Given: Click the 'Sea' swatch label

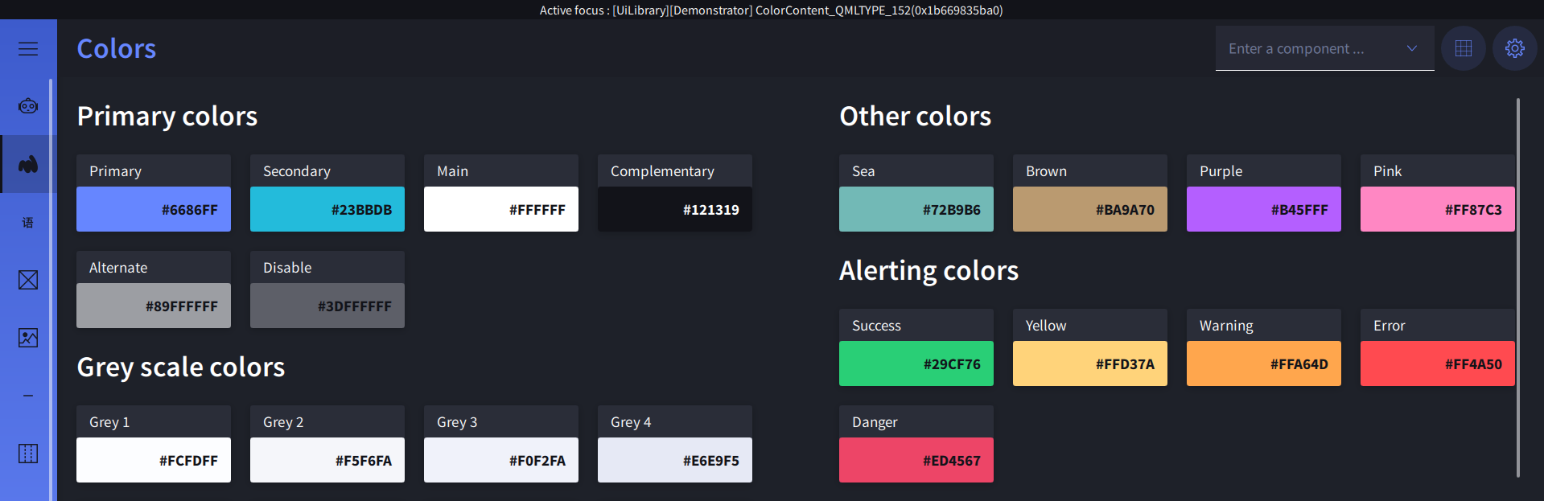Looking at the screenshot, I should click(863, 171).
